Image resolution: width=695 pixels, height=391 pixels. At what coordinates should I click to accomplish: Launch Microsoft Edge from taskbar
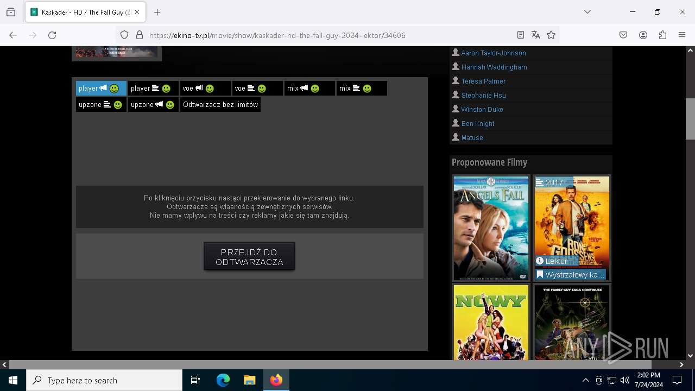click(x=223, y=380)
